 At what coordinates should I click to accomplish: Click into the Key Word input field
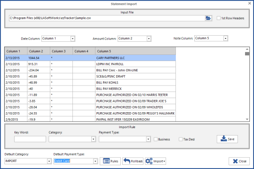[30, 139]
